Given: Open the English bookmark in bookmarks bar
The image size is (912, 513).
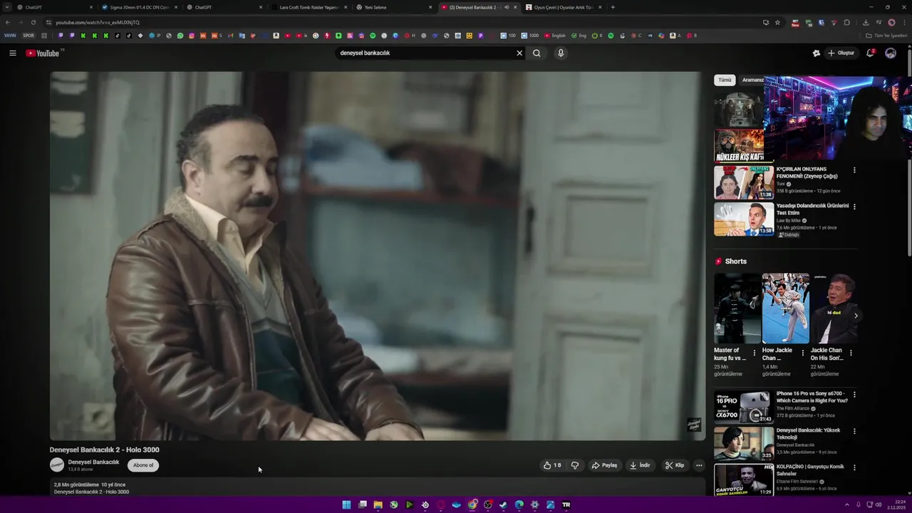Looking at the screenshot, I should pyautogui.click(x=555, y=35).
